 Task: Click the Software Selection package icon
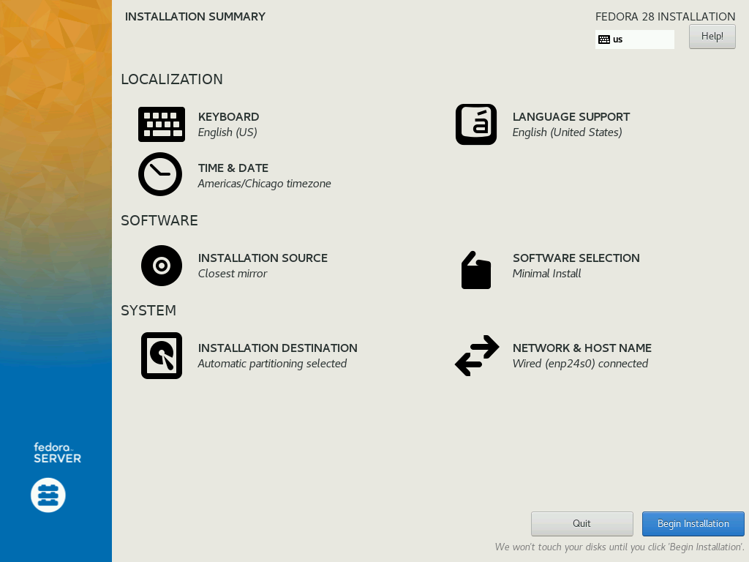pyautogui.click(x=475, y=270)
